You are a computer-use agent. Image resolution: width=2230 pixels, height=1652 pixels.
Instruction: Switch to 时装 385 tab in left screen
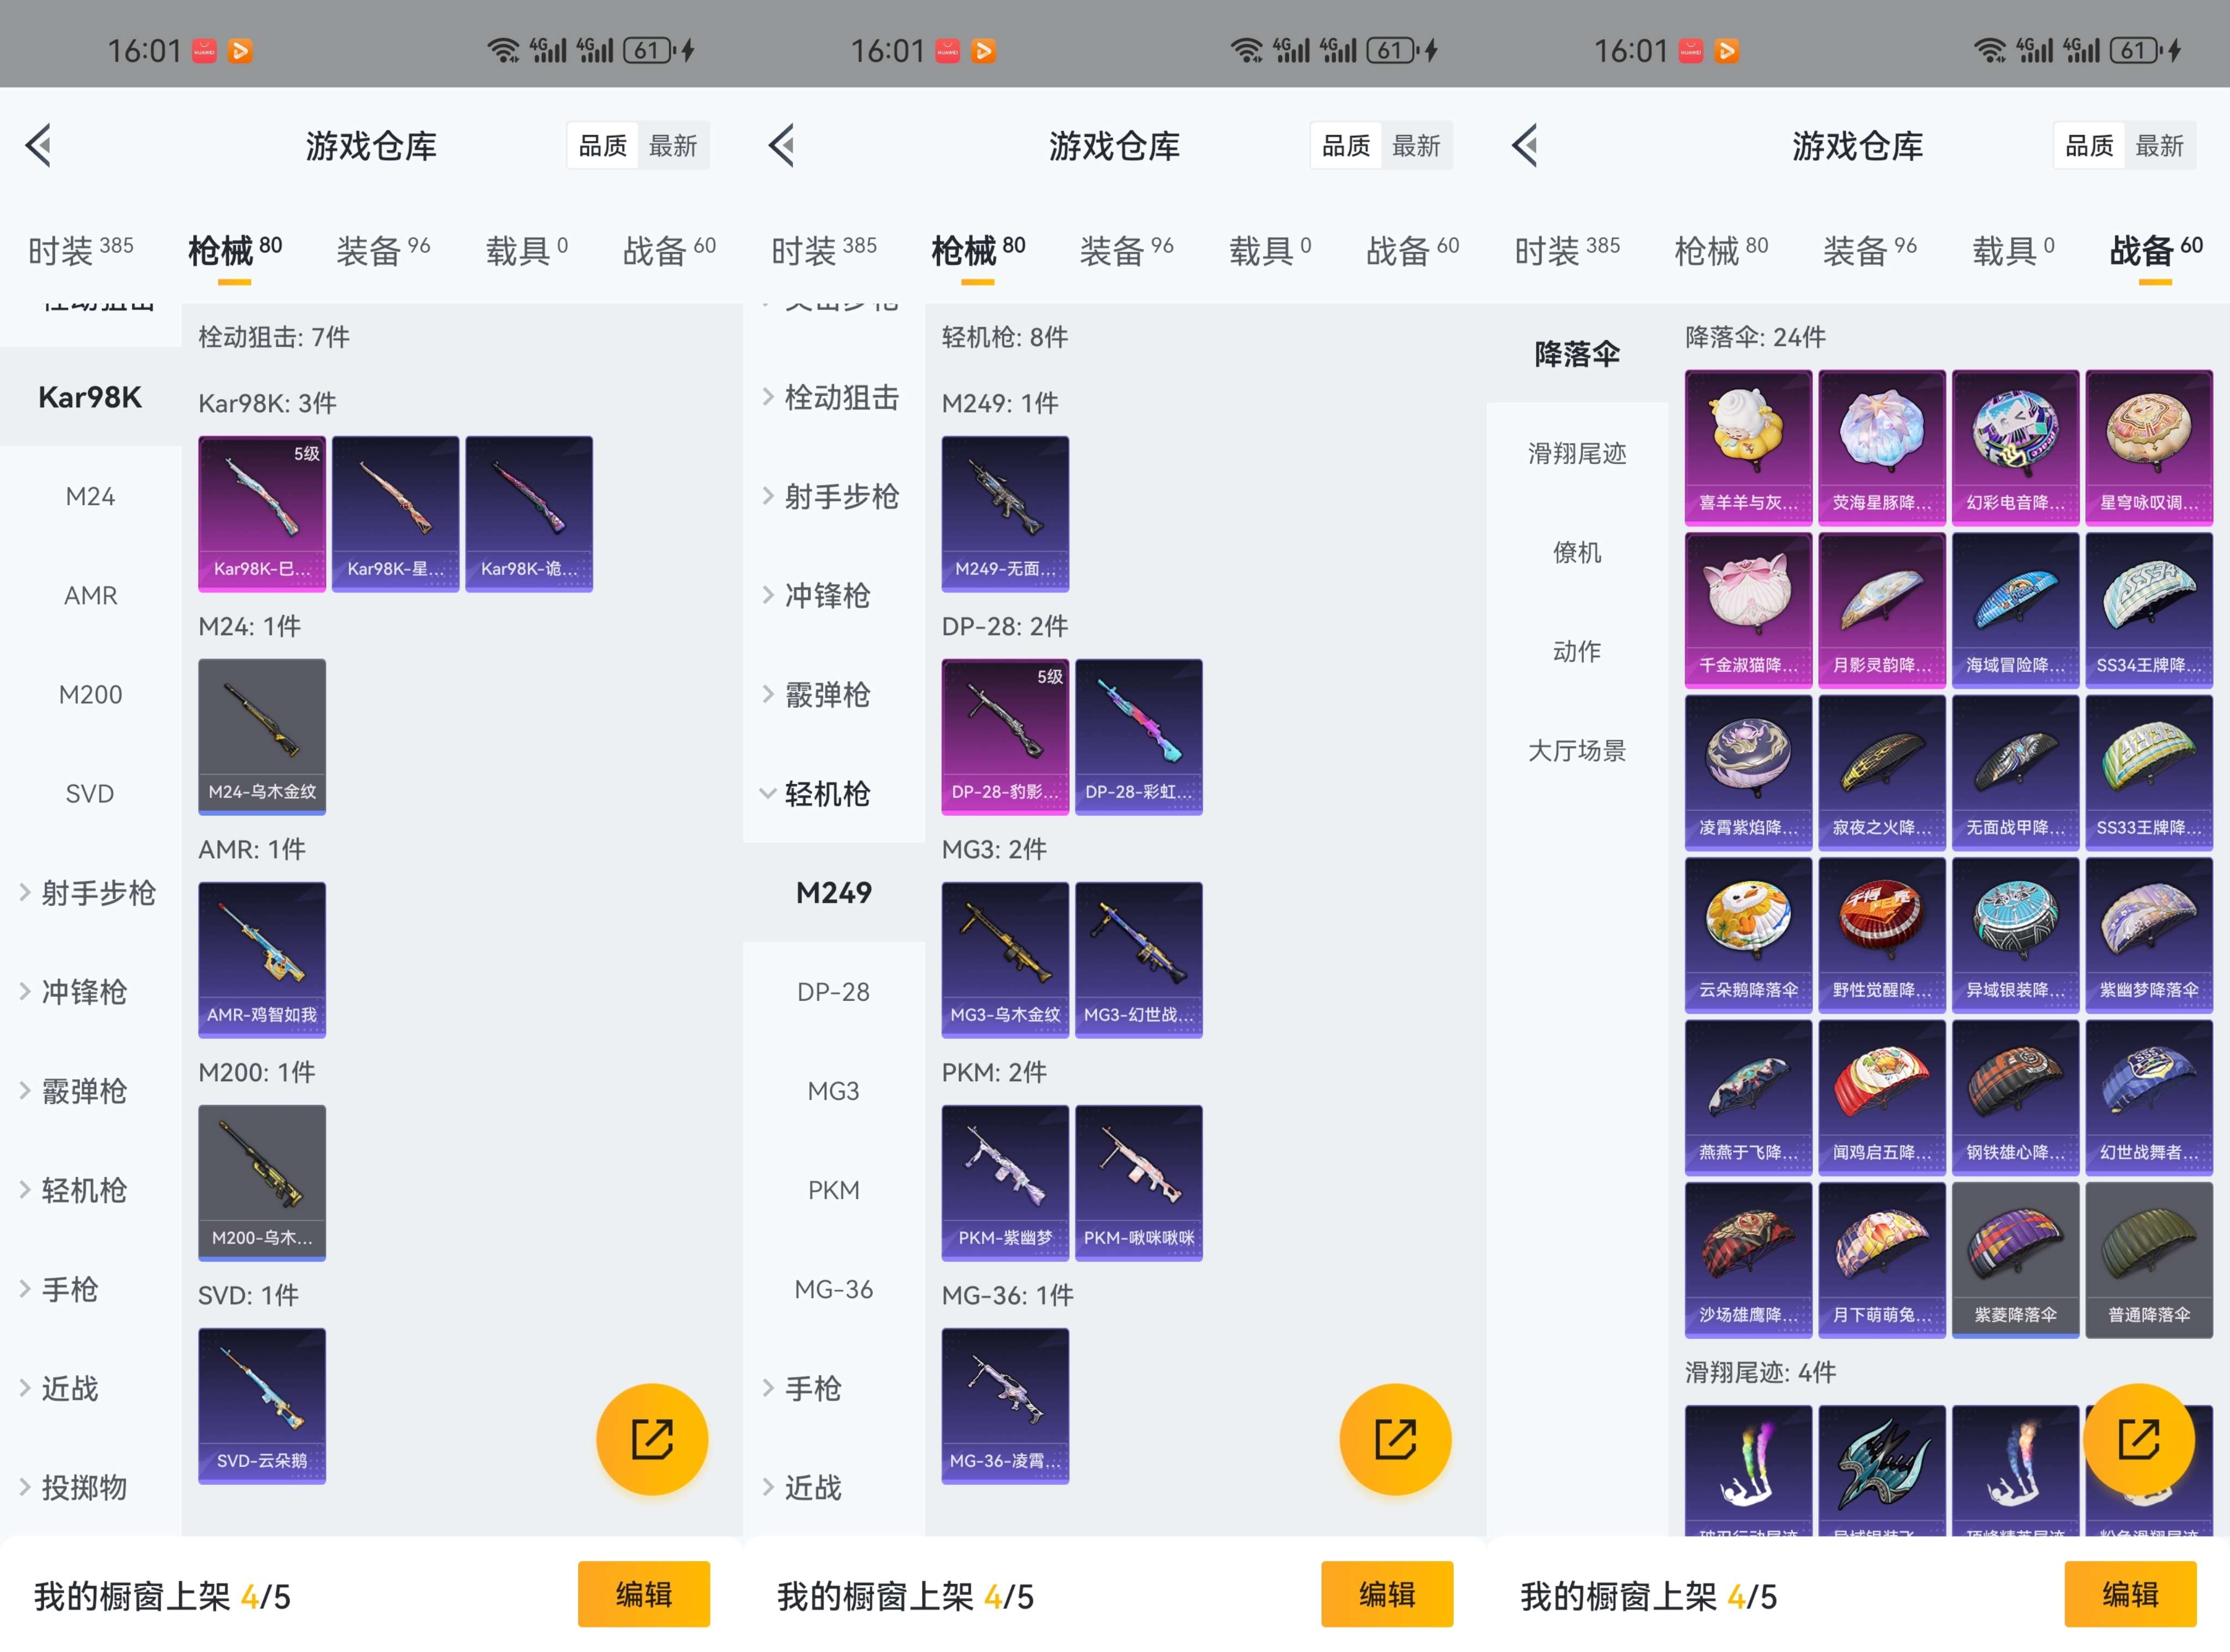[80, 250]
